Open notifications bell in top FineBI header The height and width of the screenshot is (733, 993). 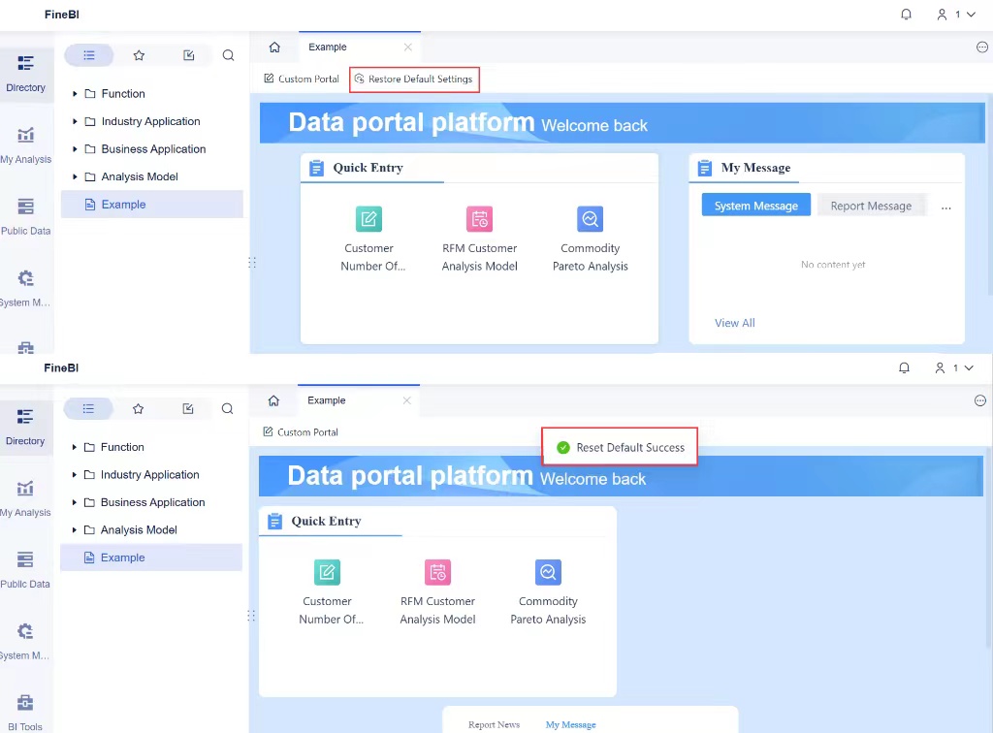907,15
